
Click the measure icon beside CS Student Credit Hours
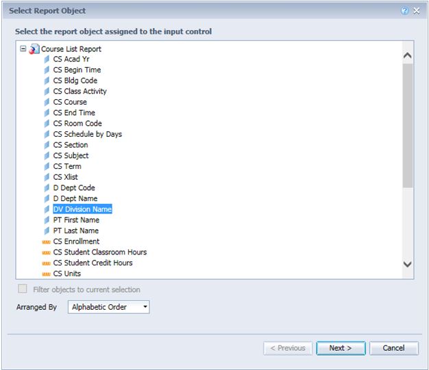pos(46,263)
